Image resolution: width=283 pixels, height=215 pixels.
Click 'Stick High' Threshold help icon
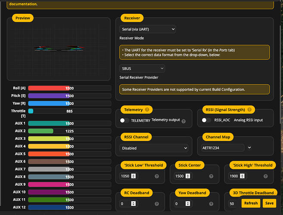coord(265,176)
